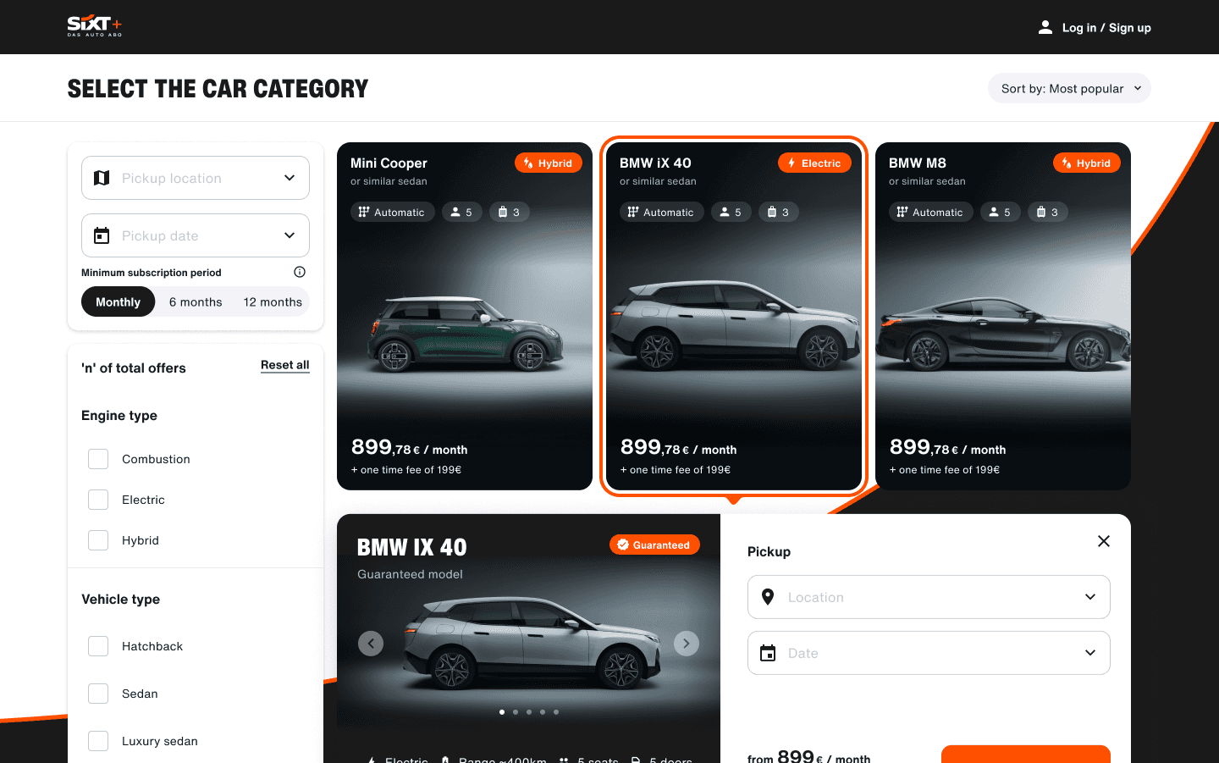
Task: Check the Luxury sedan checkbox
Action: pos(98,741)
